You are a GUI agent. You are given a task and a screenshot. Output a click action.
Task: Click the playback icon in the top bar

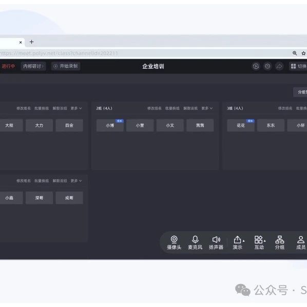pos(256,66)
